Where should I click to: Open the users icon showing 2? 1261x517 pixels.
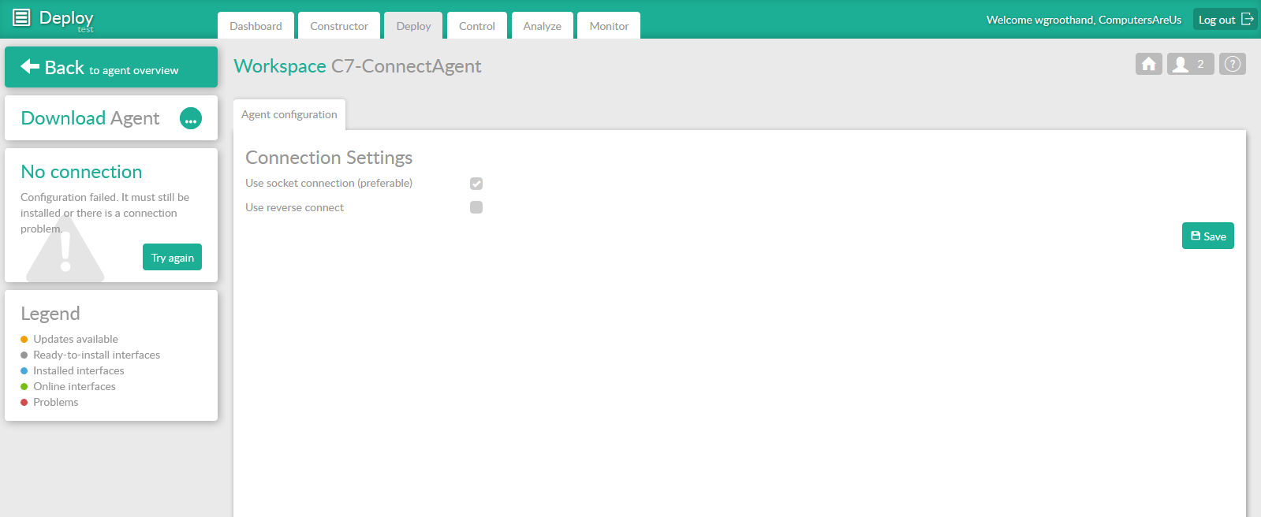1190,64
